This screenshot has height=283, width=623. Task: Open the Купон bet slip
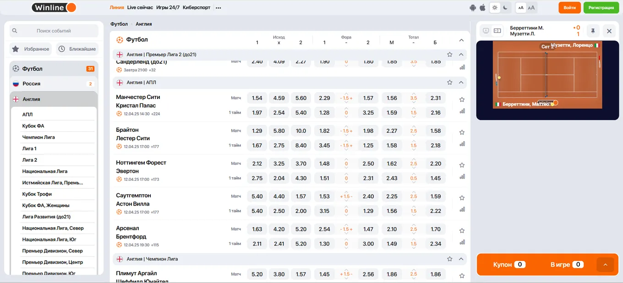(509, 265)
